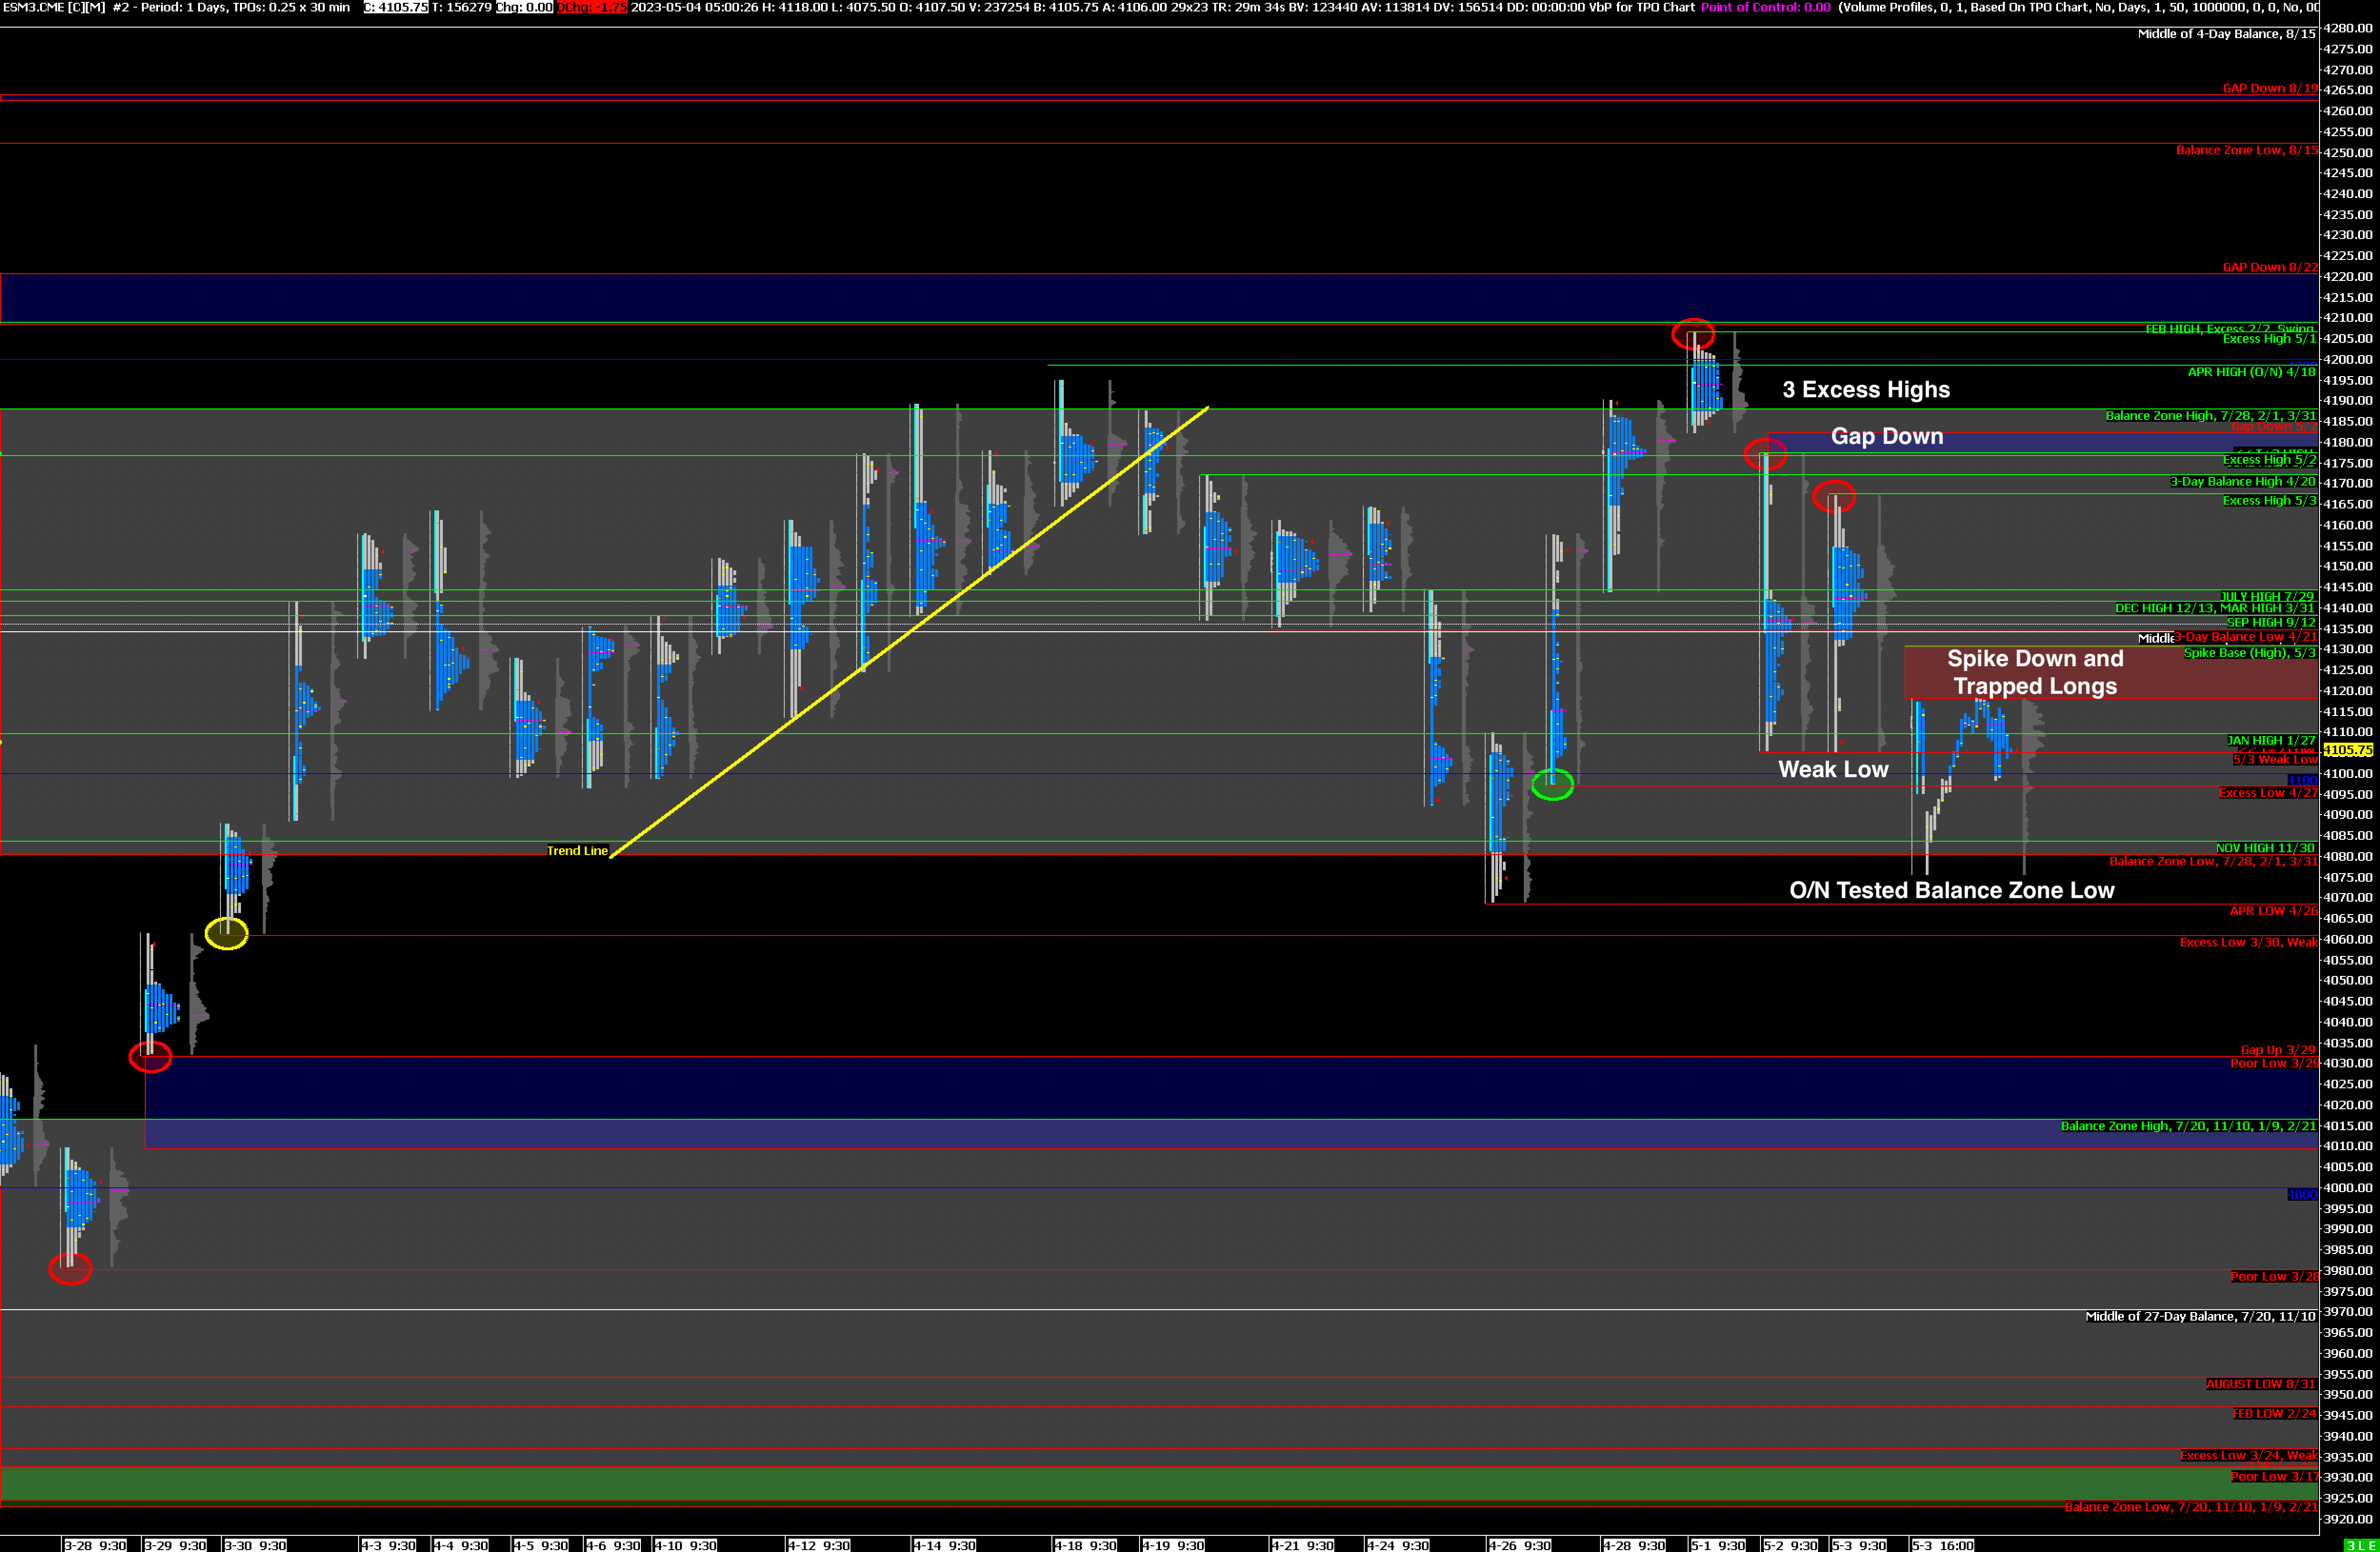Click the highlighted 4105.75 current price label
2380x1552 pixels.
(2347, 750)
